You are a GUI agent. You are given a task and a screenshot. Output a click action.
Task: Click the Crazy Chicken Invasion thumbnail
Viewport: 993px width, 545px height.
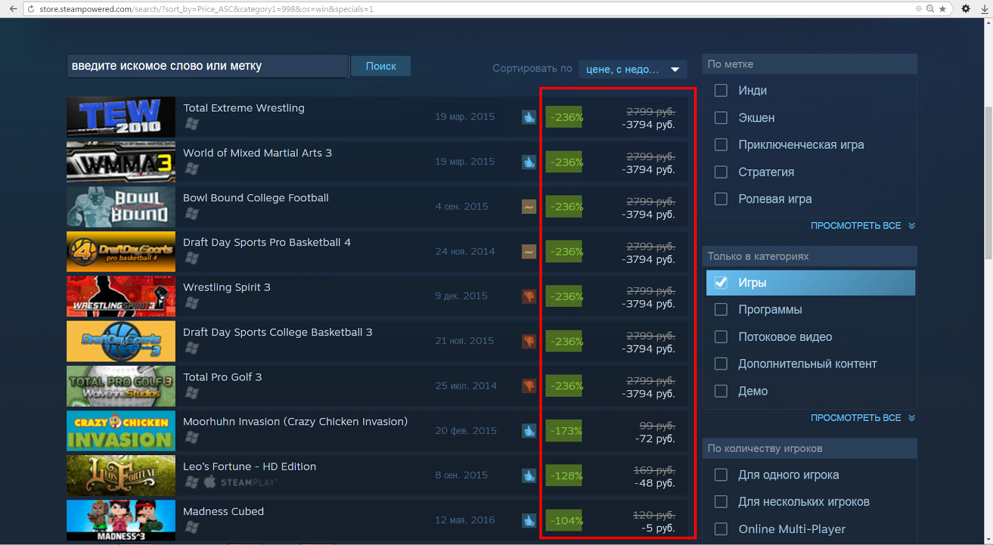pyautogui.click(x=121, y=430)
